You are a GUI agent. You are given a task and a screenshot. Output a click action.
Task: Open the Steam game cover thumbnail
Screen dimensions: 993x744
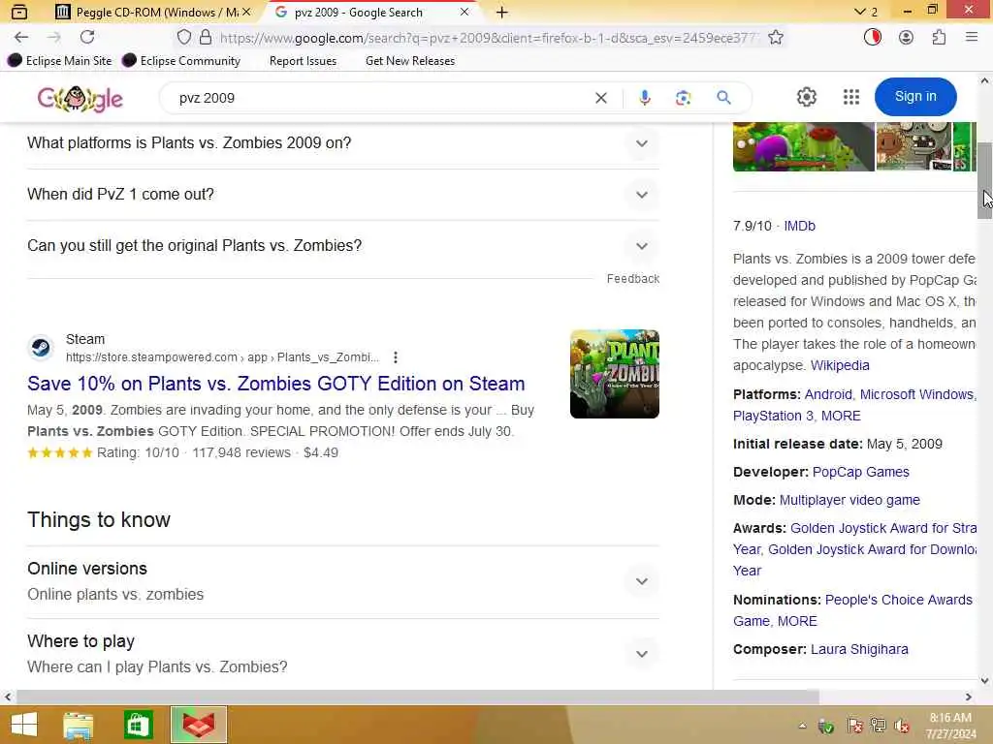pyautogui.click(x=614, y=374)
